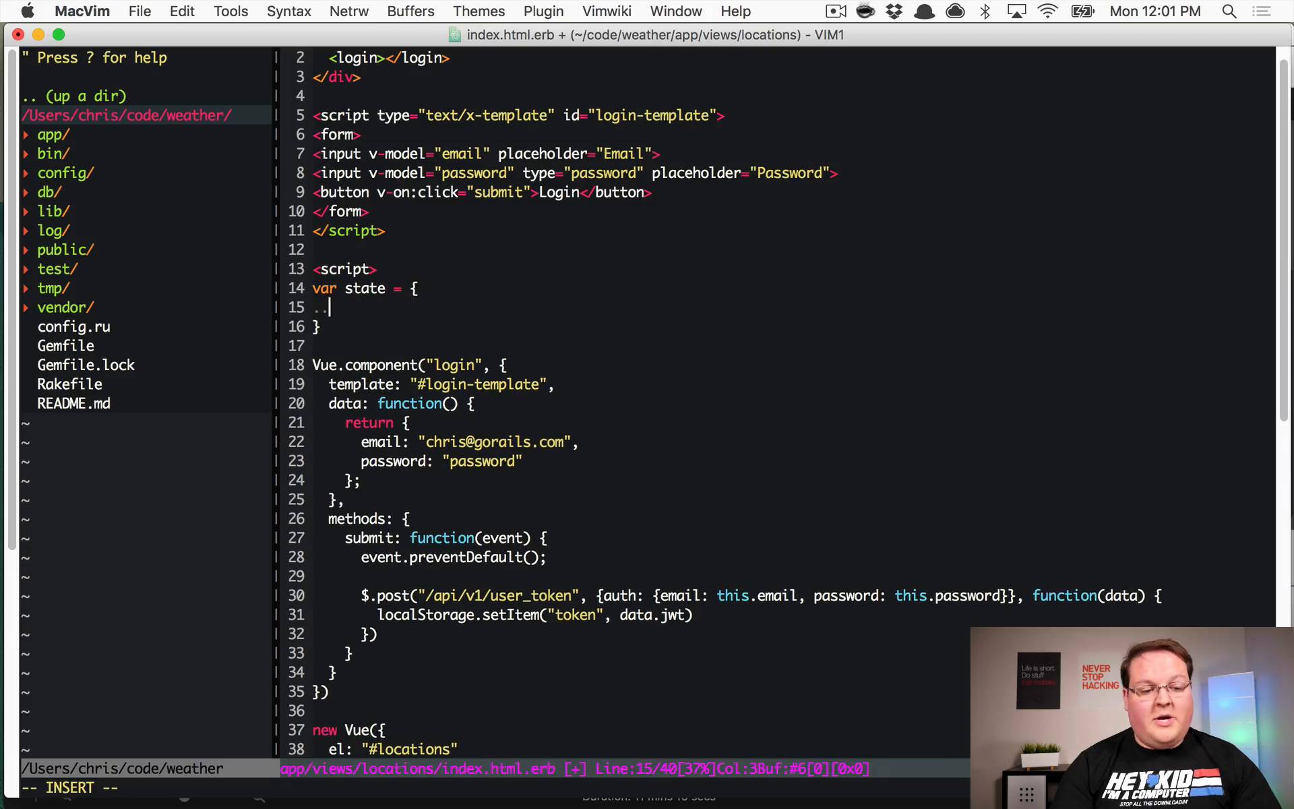
Task: Open the Buffers menu
Action: pyautogui.click(x=410, y=11)
